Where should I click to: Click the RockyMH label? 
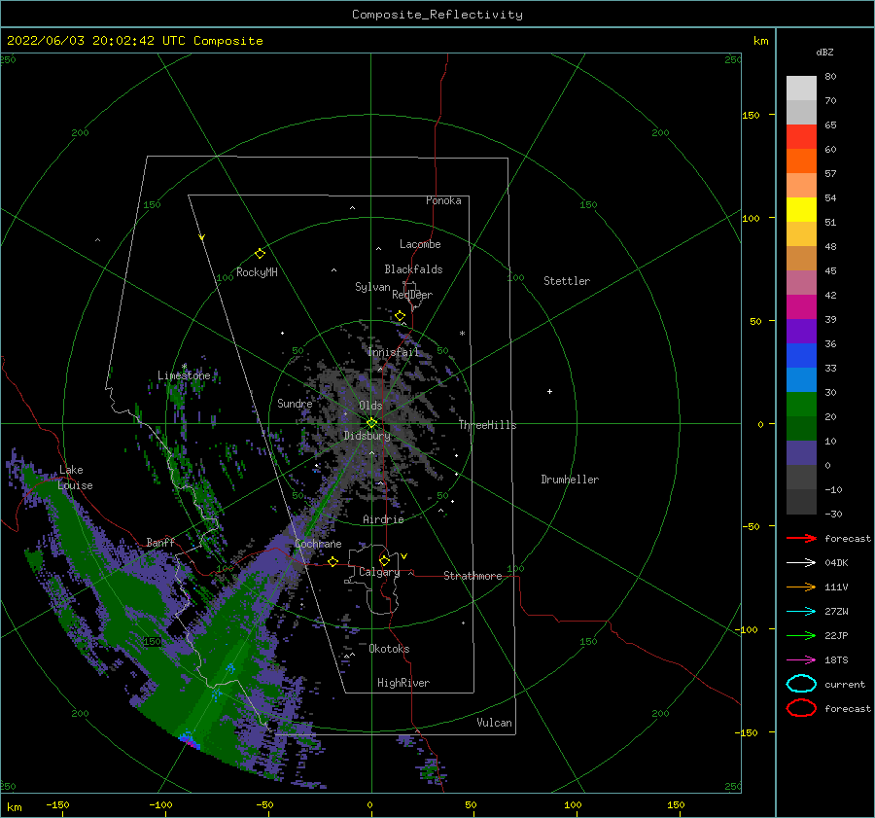pos(257,272)
